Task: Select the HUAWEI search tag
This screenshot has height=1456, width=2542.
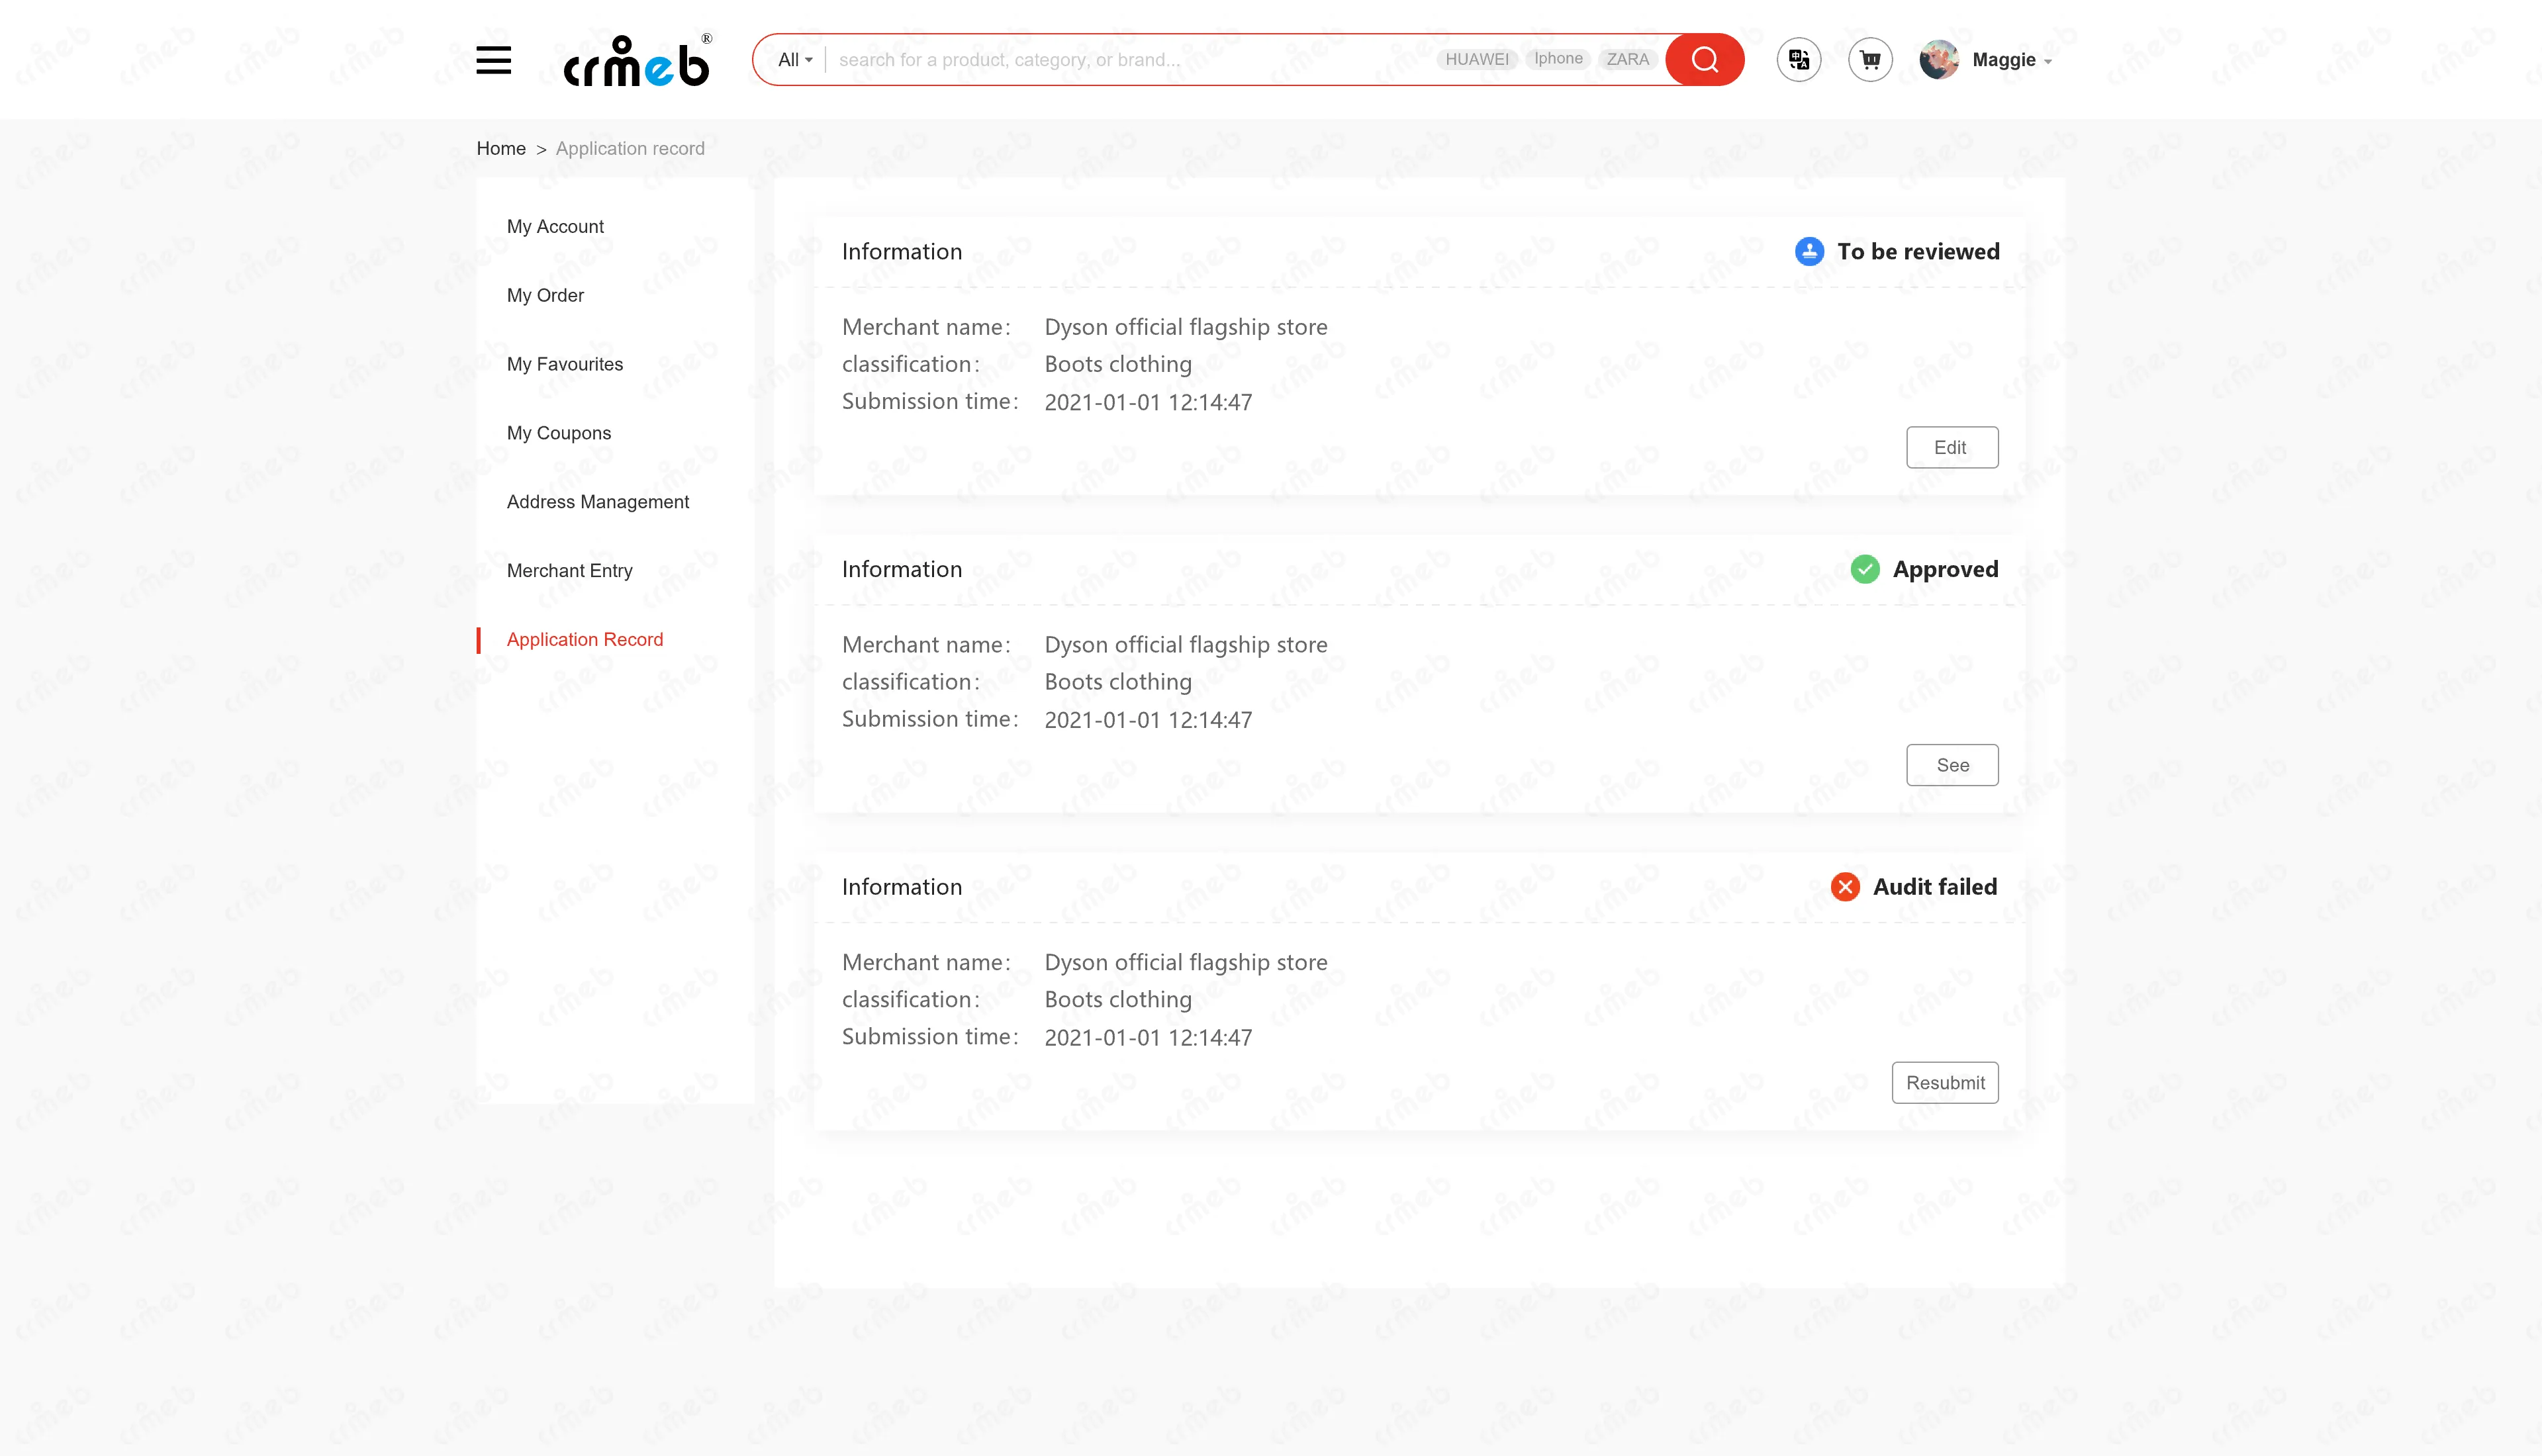Action: point(1477,59)
